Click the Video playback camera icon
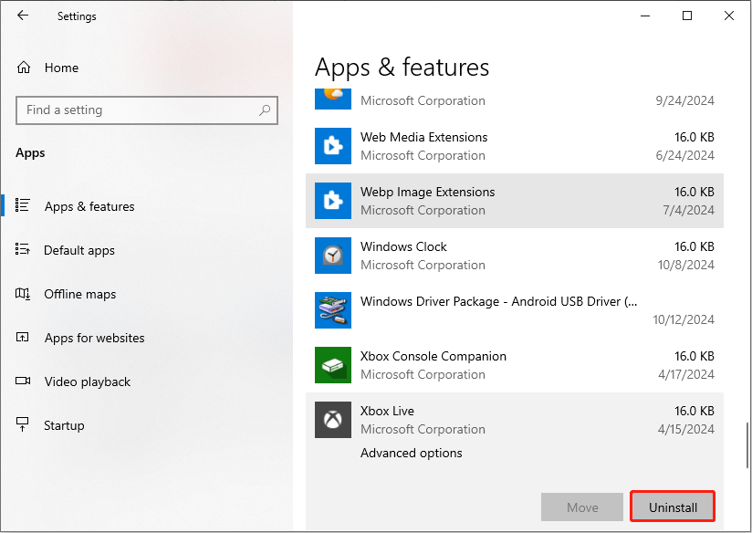 23,381
